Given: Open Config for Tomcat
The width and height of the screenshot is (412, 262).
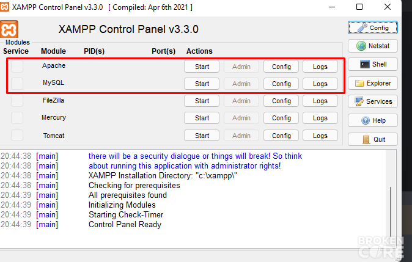Looking at the screenshot, I should 281,136.
